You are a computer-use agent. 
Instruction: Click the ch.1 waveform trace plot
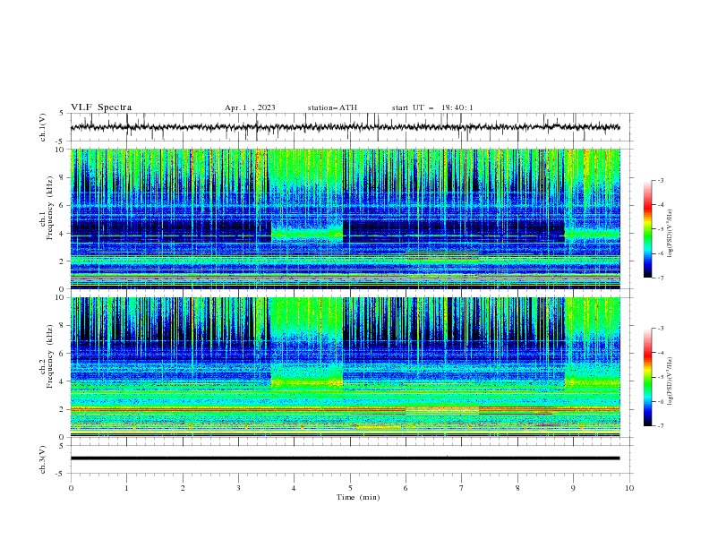(345, 127)
